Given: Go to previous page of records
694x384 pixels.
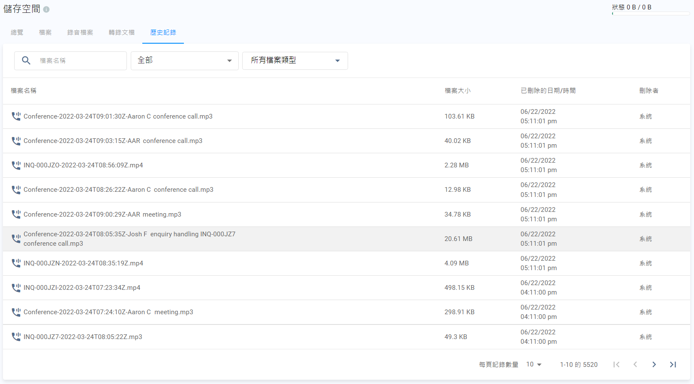Looking at the screenshot, I should pos(635,364).
